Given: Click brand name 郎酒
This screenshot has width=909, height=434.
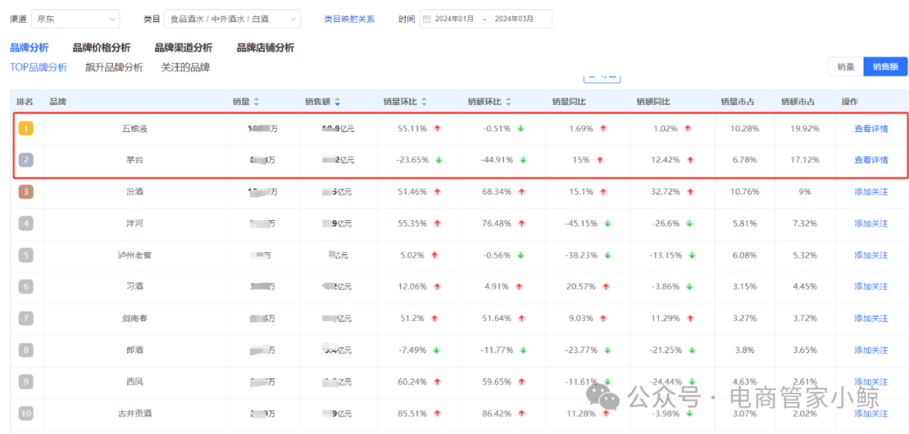Looking at the screenshot, I should (x=135, y=350).
